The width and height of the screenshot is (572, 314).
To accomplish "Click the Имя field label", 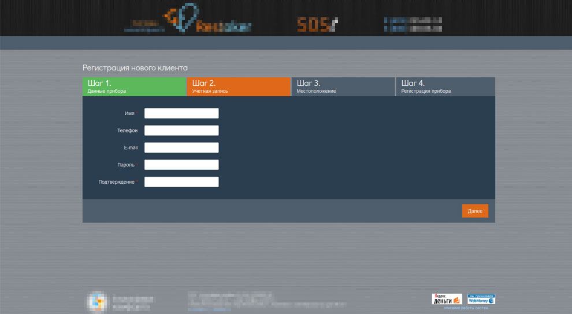I will click(129, 114).
